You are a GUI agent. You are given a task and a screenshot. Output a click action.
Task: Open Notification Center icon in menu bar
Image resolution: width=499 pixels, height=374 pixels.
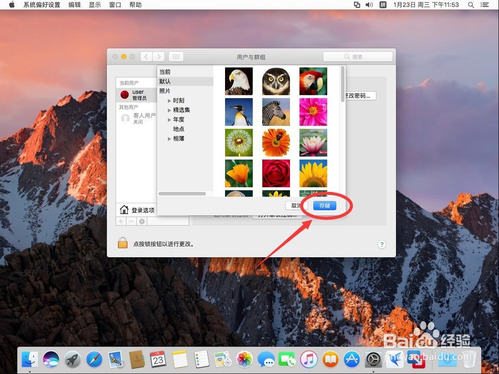coord(485,5)
